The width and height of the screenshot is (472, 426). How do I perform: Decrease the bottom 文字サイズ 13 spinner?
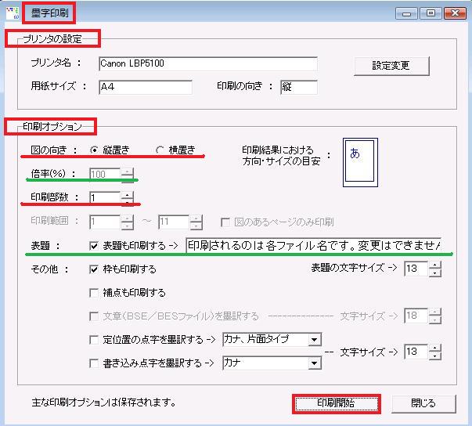pos(434,356)
